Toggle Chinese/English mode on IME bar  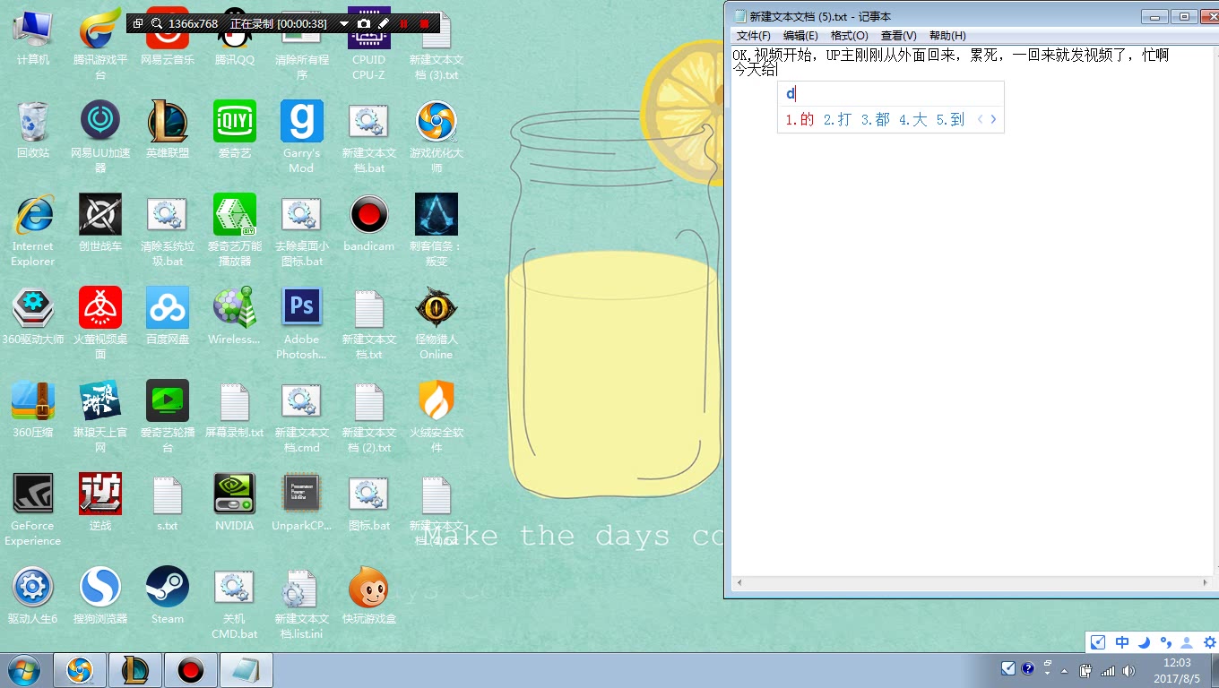[1122, 641]
